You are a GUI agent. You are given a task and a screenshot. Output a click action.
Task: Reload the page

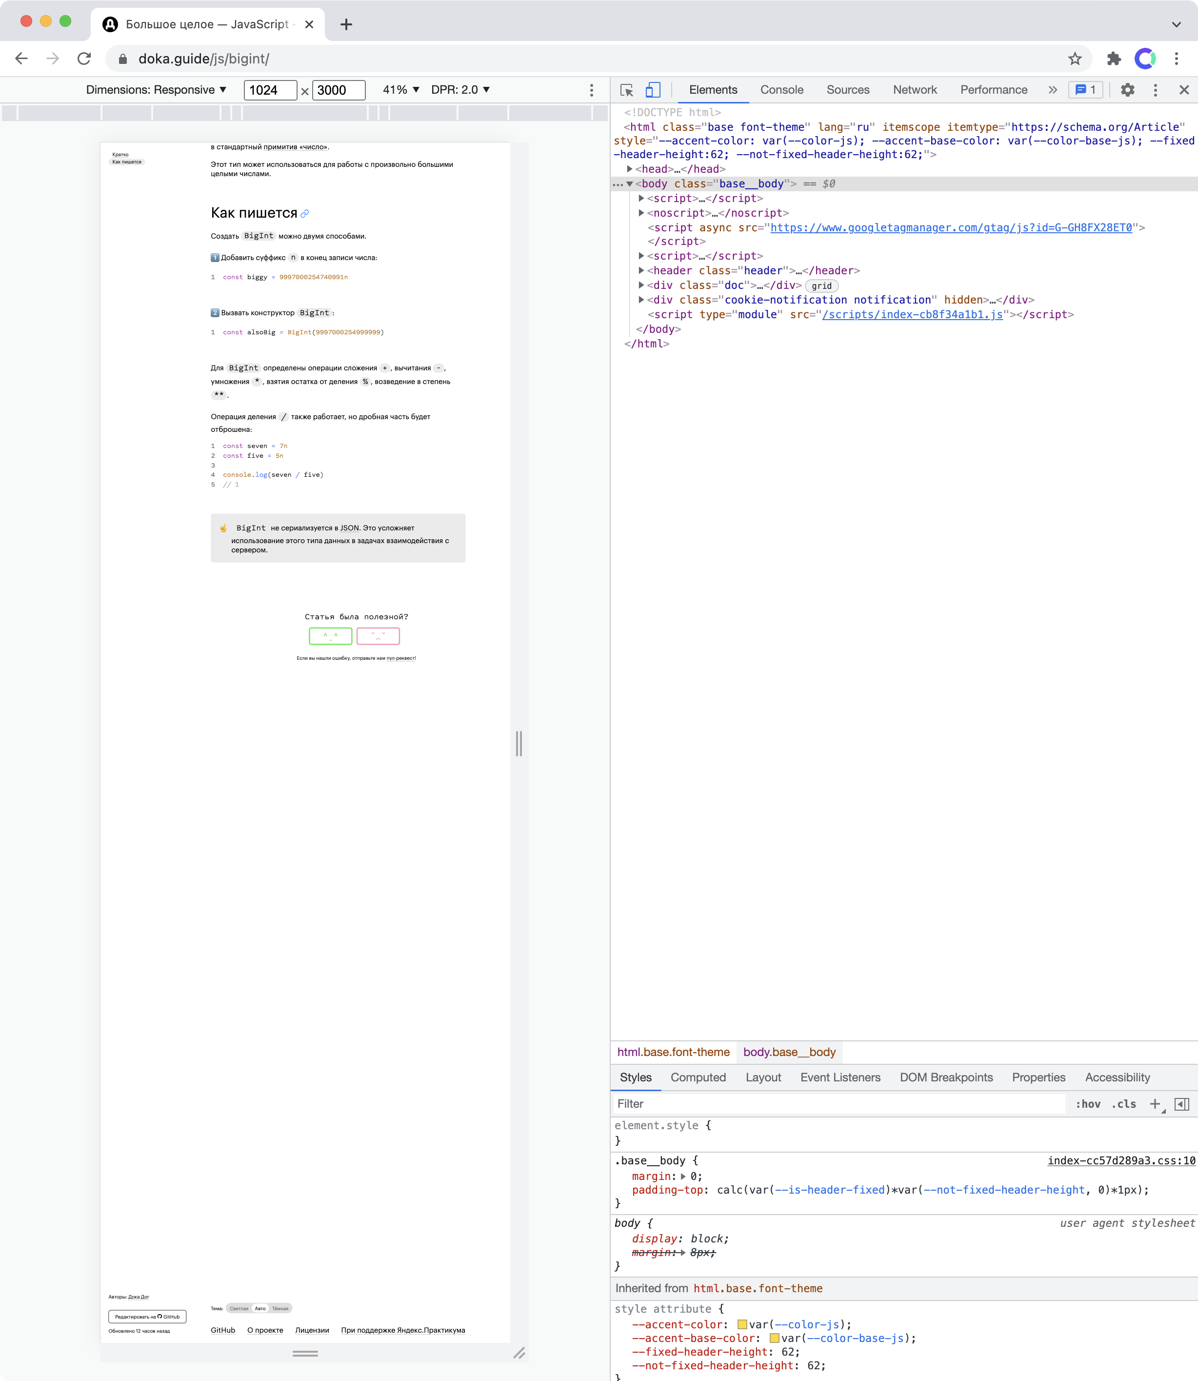[84, 59]
